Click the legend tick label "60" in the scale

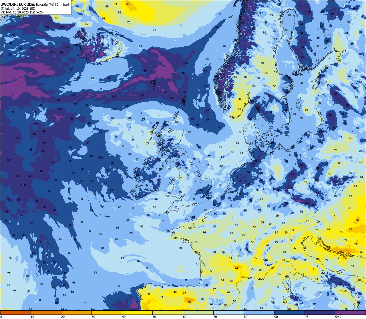(x=185, y=317)
